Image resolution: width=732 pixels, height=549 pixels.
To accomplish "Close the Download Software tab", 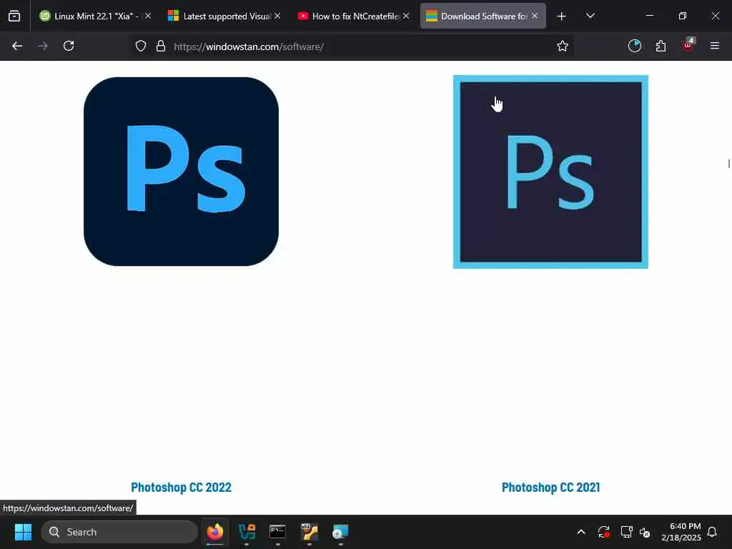I will [535, 16].
